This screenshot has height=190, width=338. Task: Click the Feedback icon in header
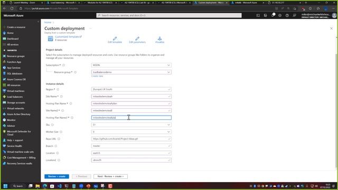pyautogui.click(x=295, y=15)
